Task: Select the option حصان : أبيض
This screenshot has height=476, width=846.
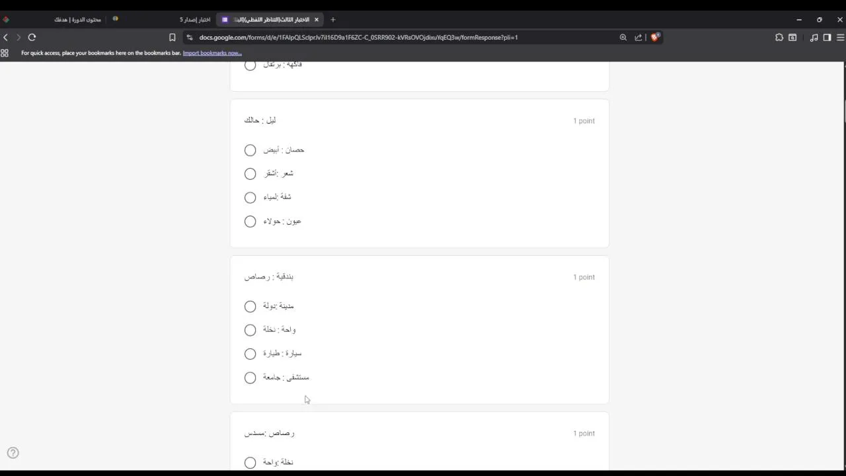Action: point(250,150)
